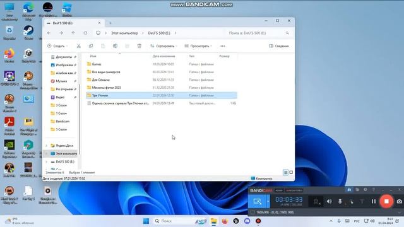Open the Windows Start button
The width and height of the screenshot is (404, 227).
(x=146, y=221)
